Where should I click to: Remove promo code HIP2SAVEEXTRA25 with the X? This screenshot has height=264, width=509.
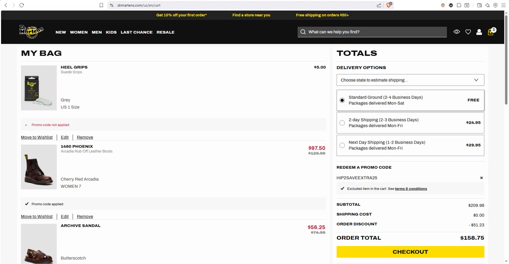[481, 178]
